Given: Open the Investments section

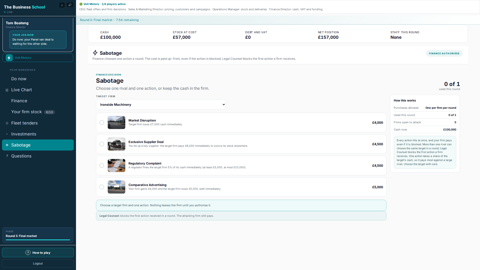Looking at the screenshot, I should point(38,134).
